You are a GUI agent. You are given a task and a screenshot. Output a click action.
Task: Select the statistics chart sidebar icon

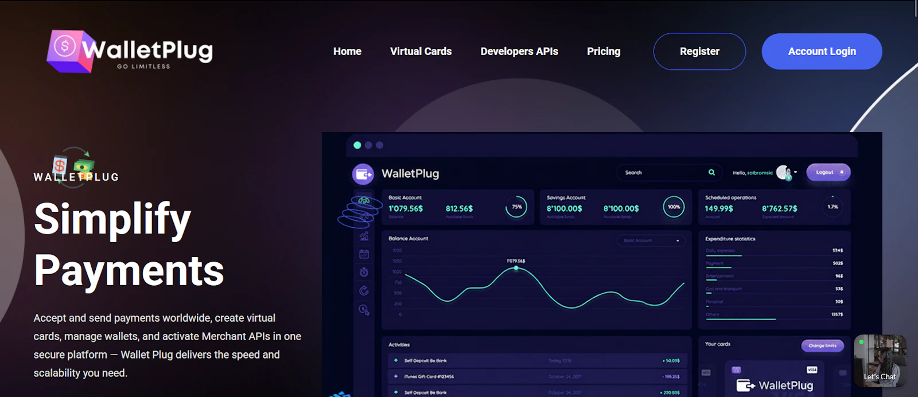[x=364, y=236]
